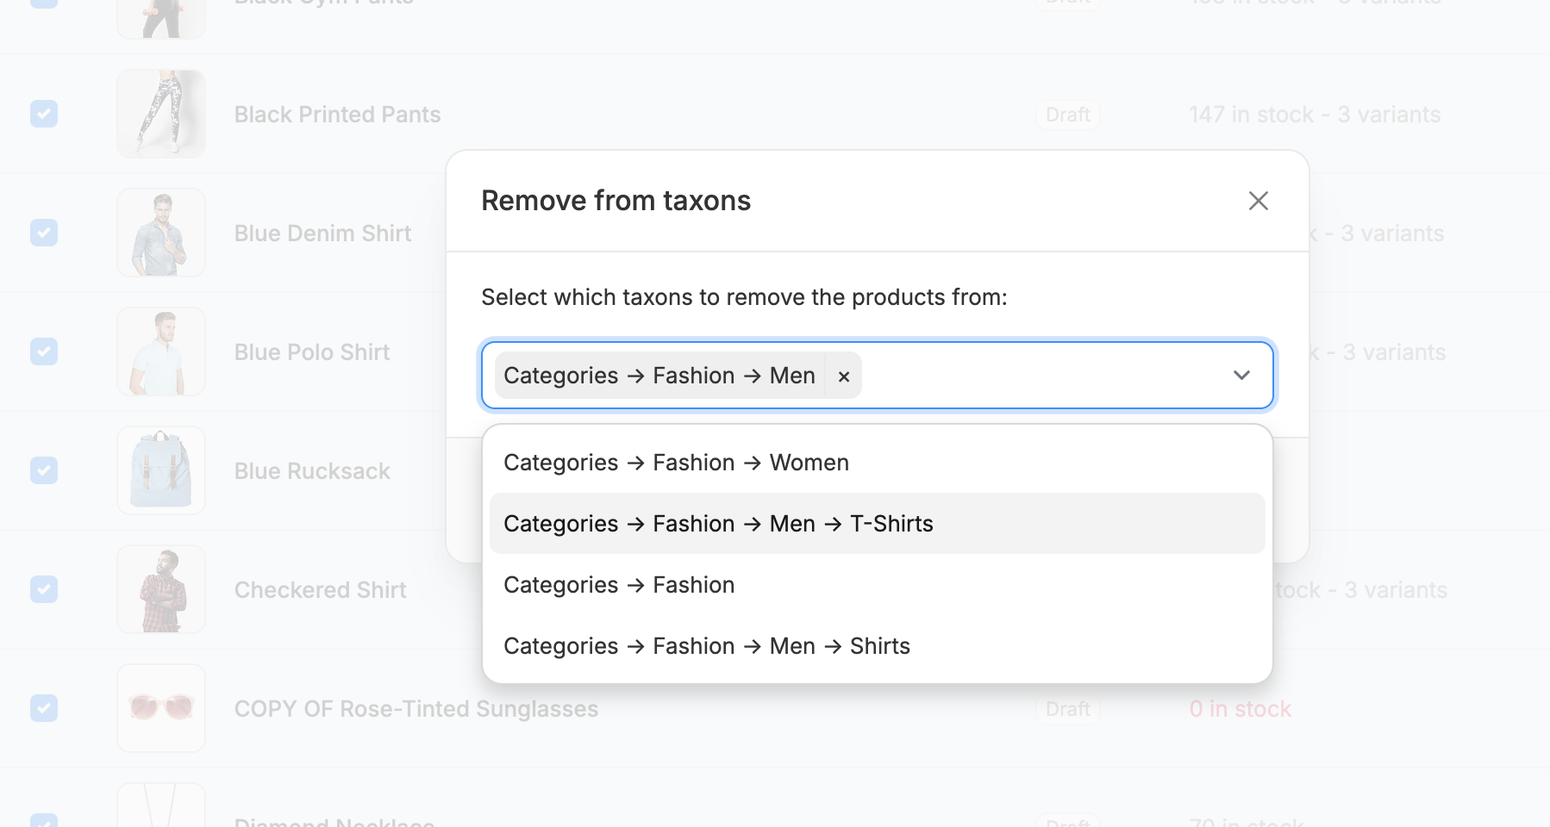Remove the Categories Fashion Men tag
Screen dimensions: 1550x827
coord(844,376)
